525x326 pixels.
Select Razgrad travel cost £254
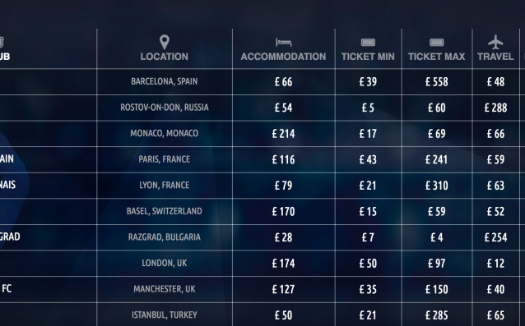(x=495, y=237)
